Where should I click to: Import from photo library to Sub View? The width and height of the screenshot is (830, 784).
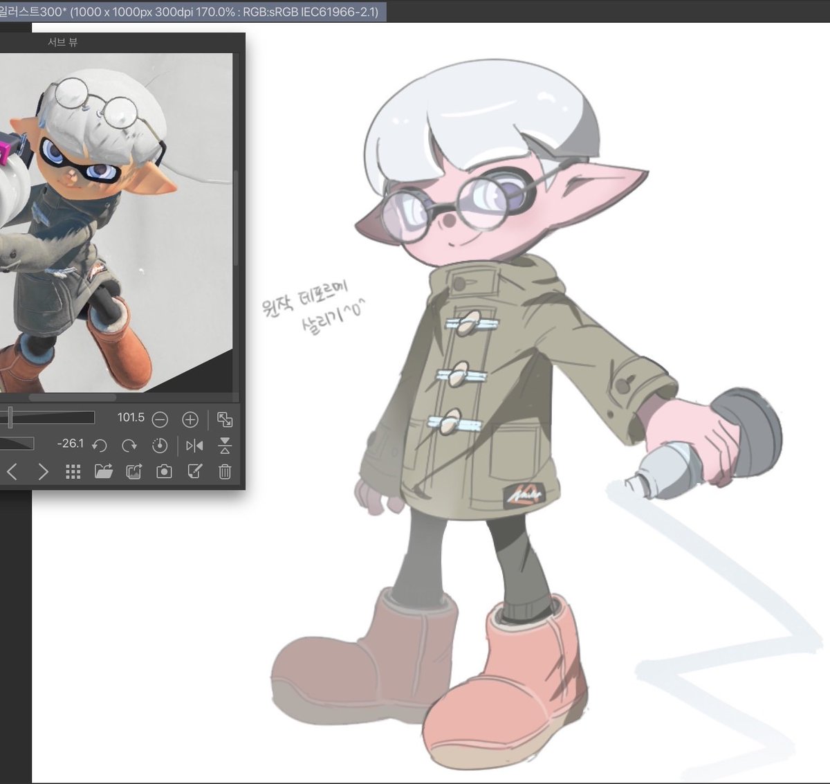click(133, 472)
